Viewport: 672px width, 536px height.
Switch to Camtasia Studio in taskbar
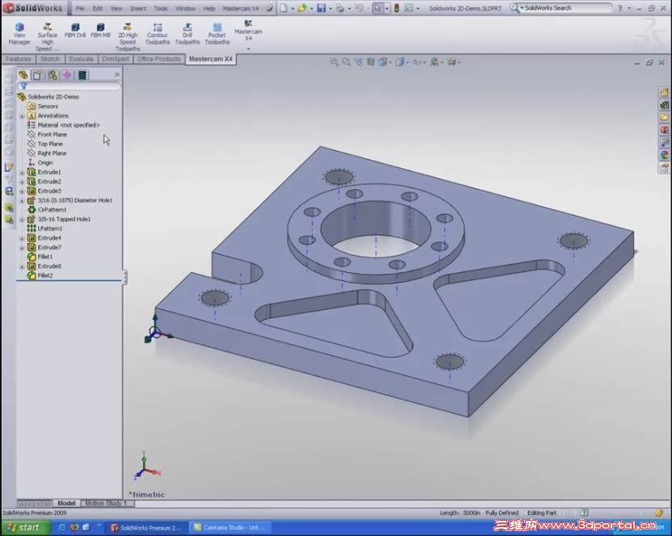[x=230, y=527]
